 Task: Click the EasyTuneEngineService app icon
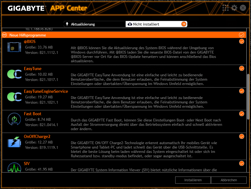click(x=14, y=97)
